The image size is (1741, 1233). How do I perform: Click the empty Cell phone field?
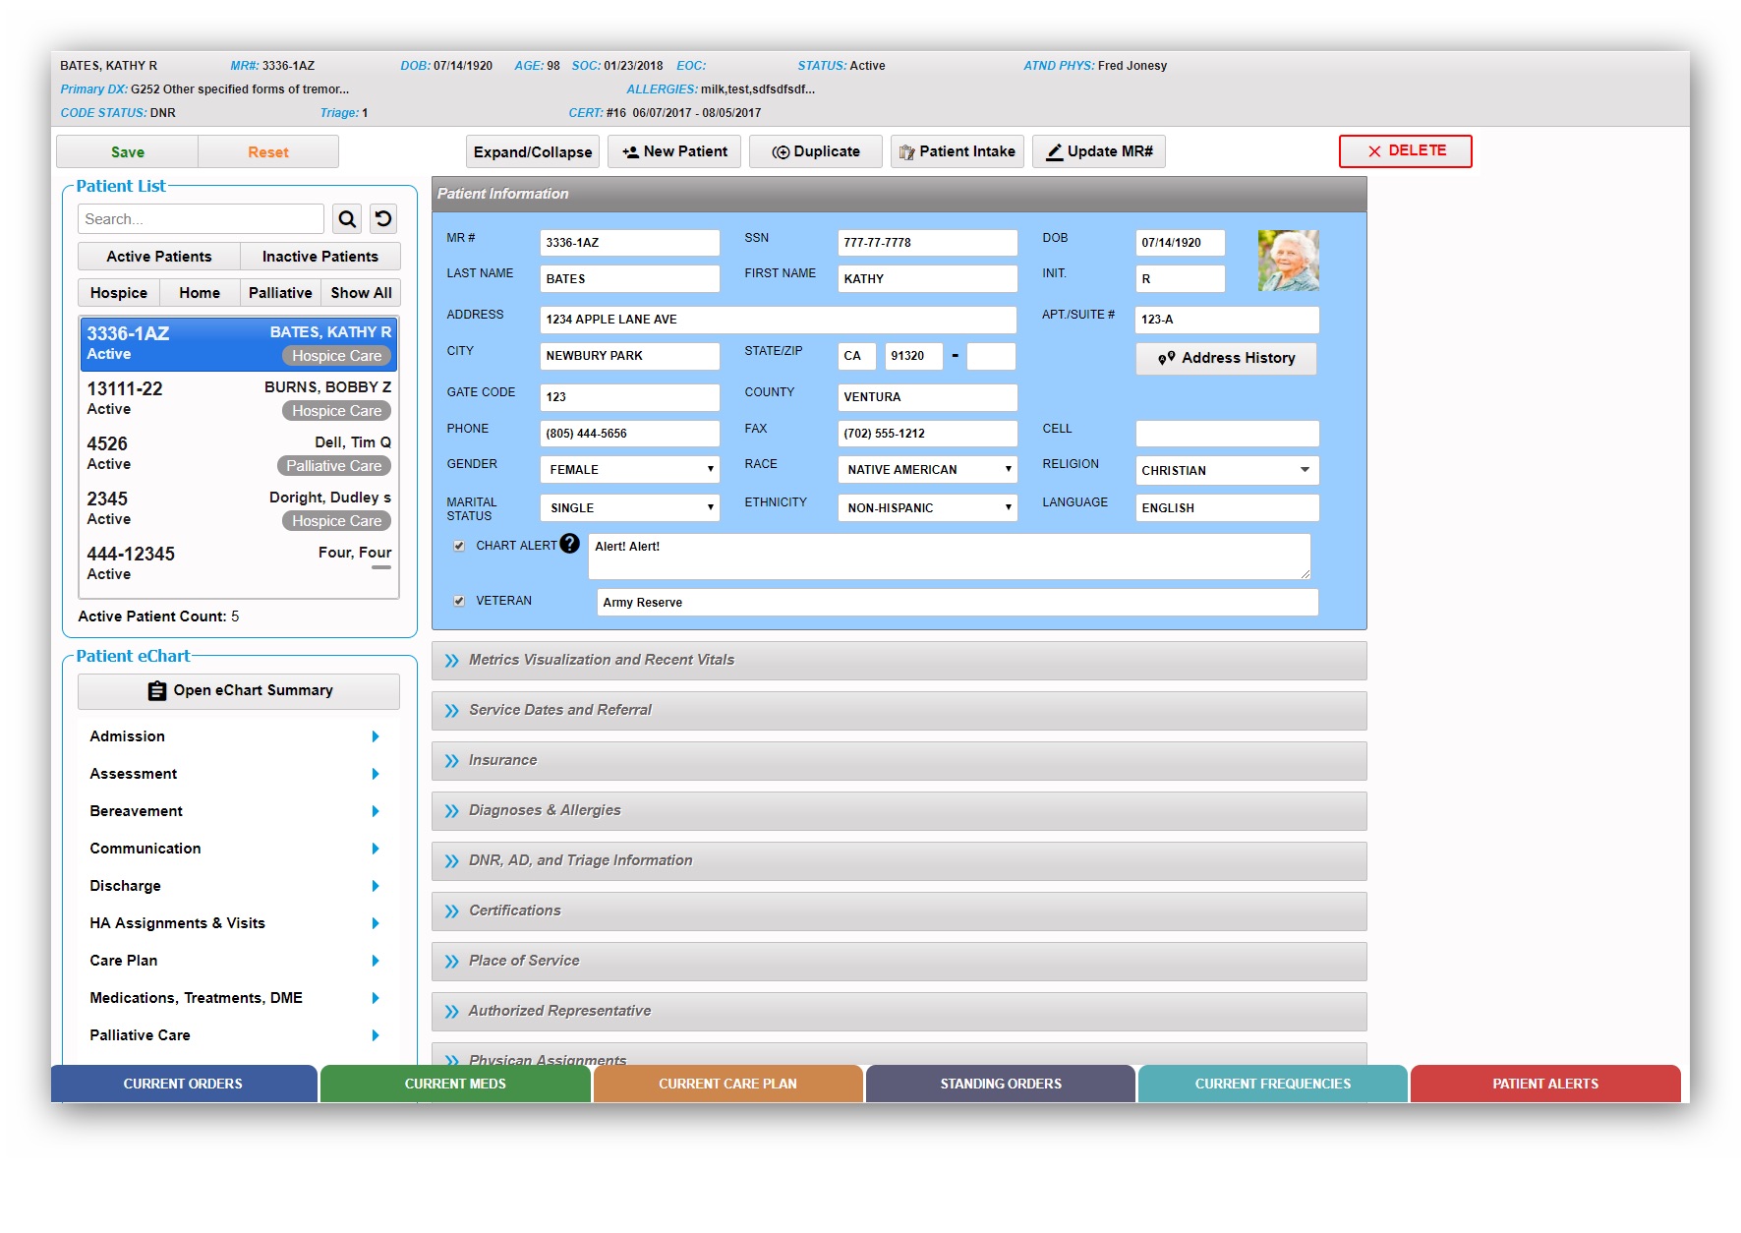click(1227, 434)
